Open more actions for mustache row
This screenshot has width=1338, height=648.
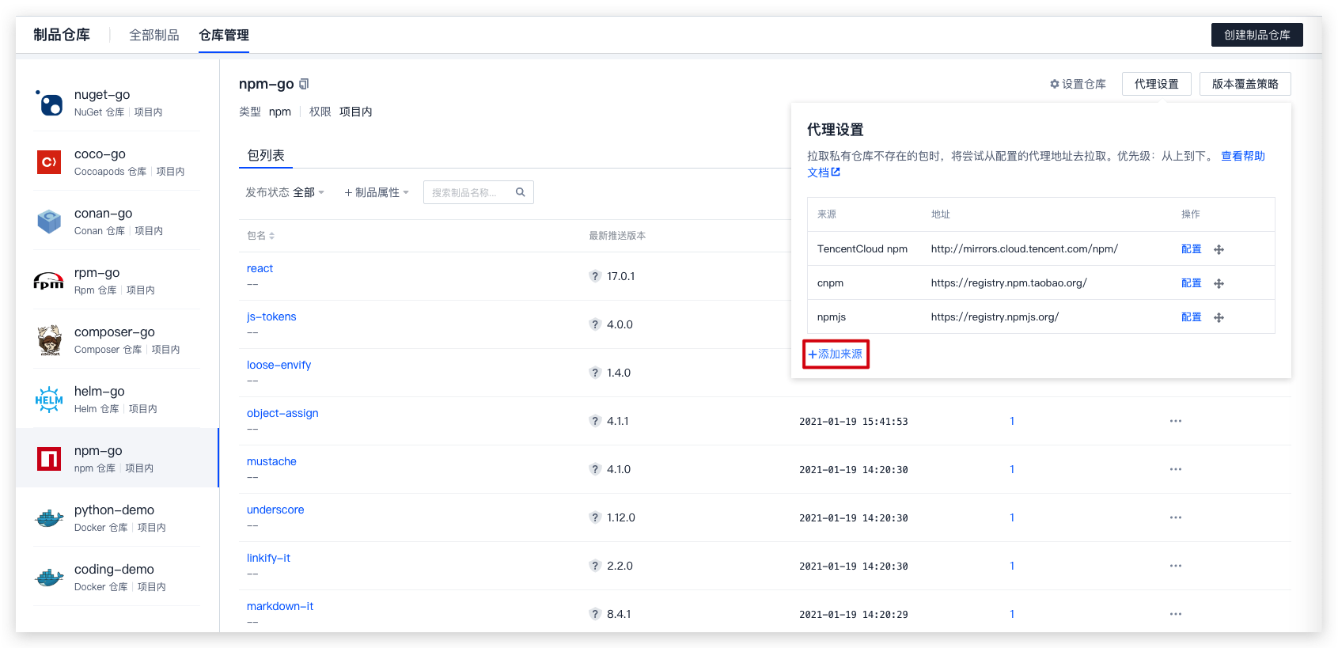pos(1176,469)
